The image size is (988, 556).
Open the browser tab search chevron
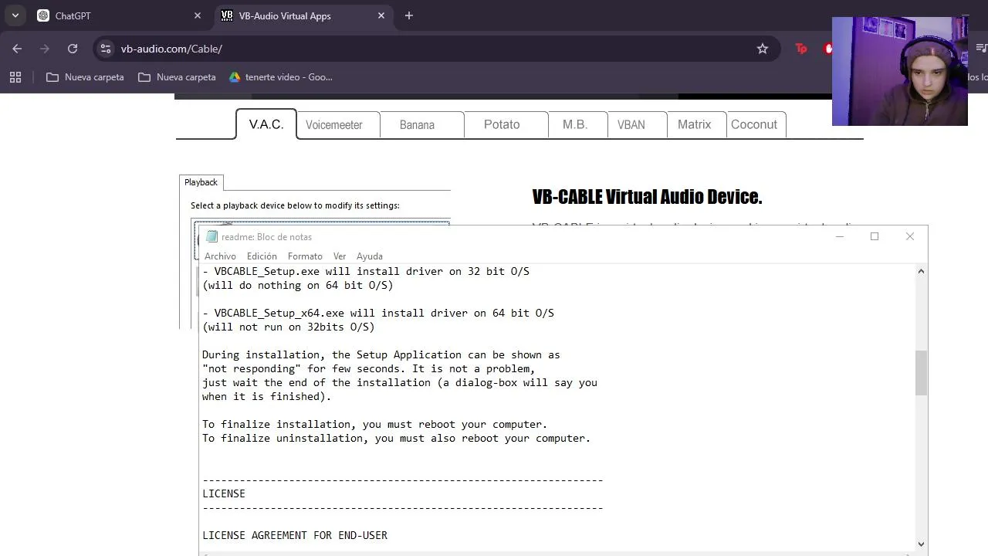point(15,15)
